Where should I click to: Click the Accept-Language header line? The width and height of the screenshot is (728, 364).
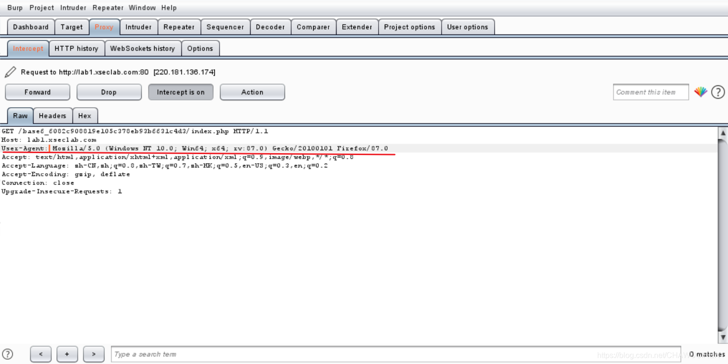click(x=165, y=166)
